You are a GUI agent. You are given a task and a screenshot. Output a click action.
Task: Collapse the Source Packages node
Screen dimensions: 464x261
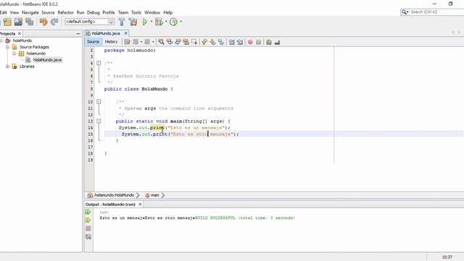[8, 47]
